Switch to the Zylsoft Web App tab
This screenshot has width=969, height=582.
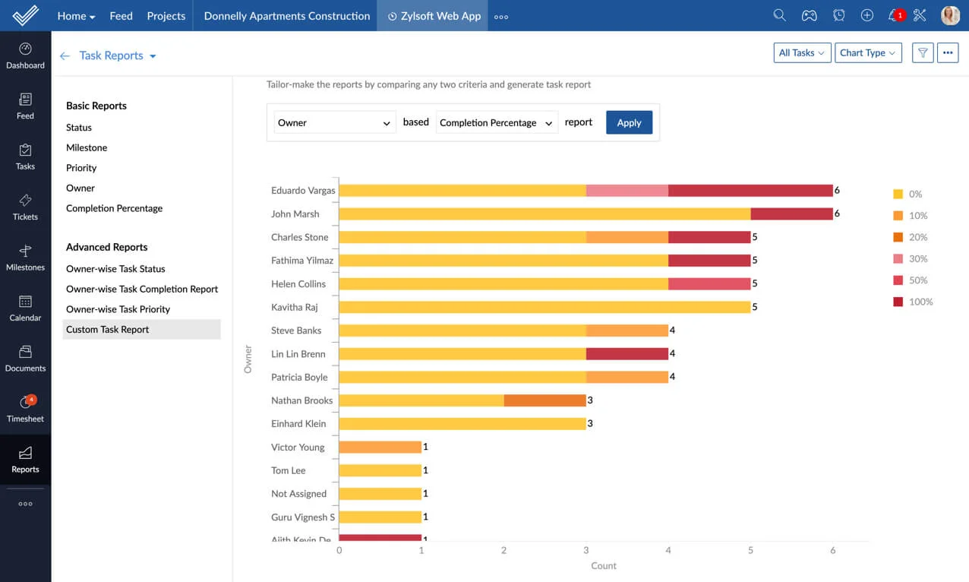[x=434, y=16]
